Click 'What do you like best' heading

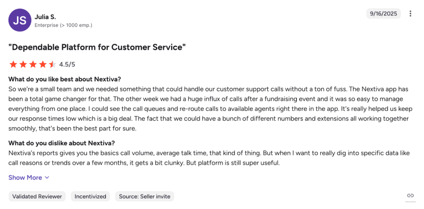65,79
